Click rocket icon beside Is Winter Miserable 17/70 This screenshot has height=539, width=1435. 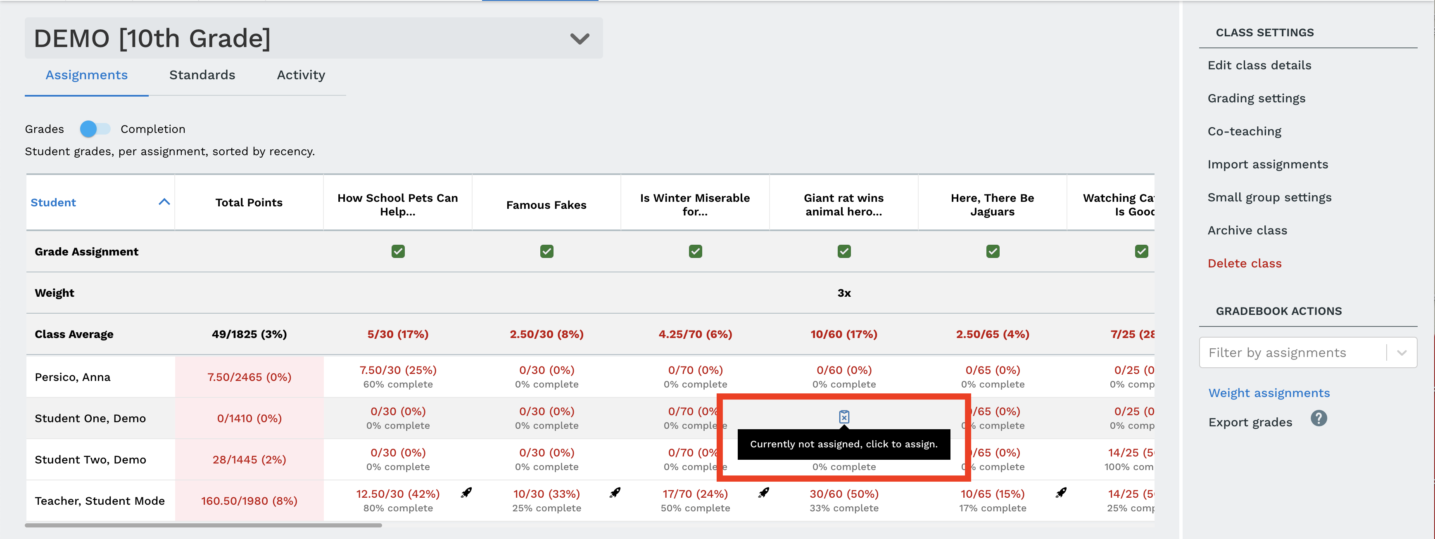tap(764, 492)
